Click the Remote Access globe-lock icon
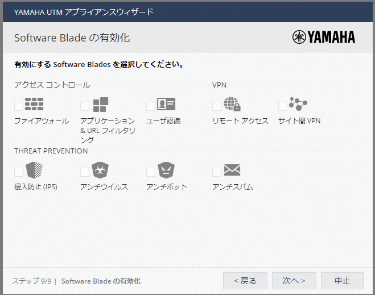This screenshot has width=375, height=295. click(232, 104)
